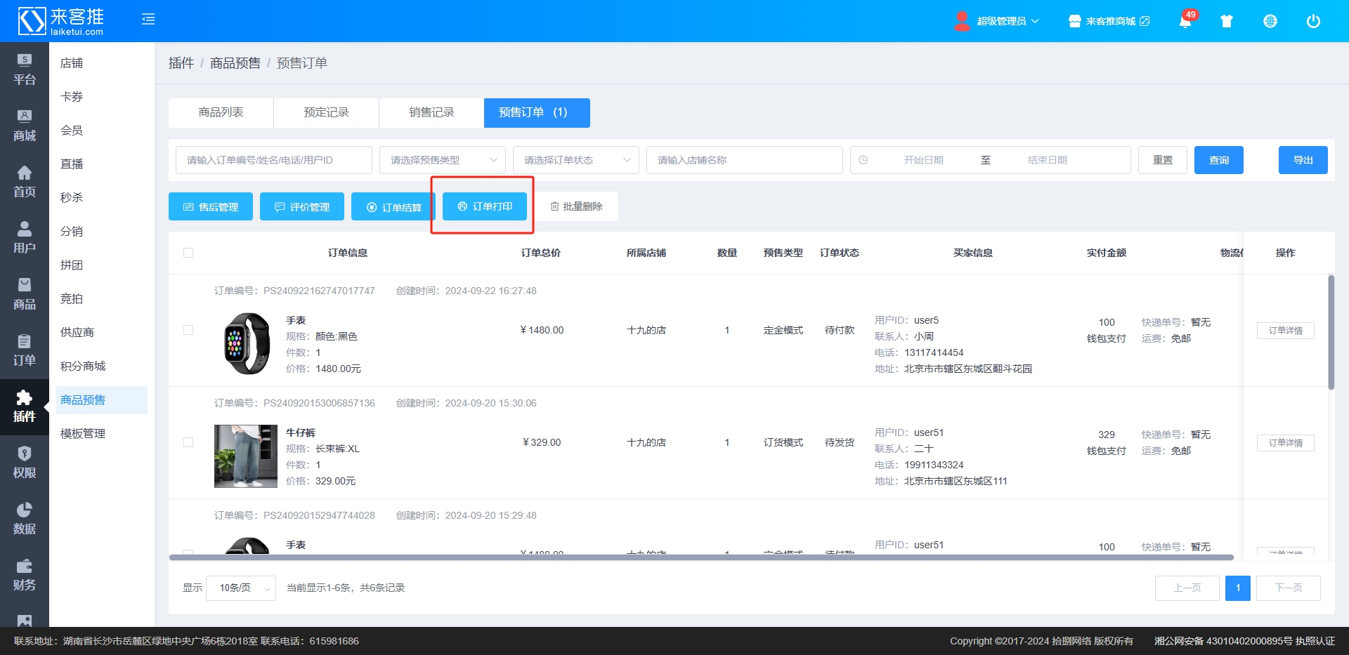Open the globe language icon
Image resolution: width=1349 pixels, height=655 pixels.
click(1270, 21)
